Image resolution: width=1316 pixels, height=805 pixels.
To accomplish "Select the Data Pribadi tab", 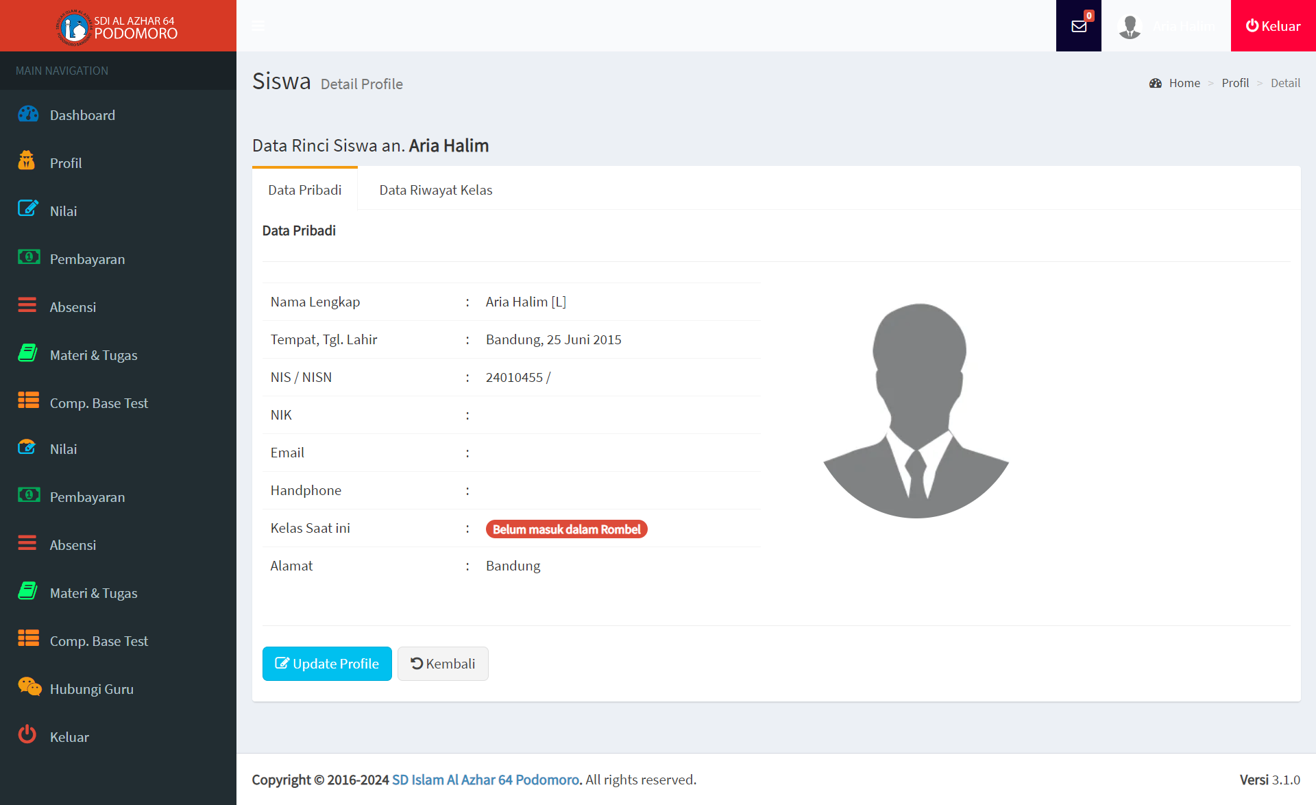I will (x=304, y=190).
